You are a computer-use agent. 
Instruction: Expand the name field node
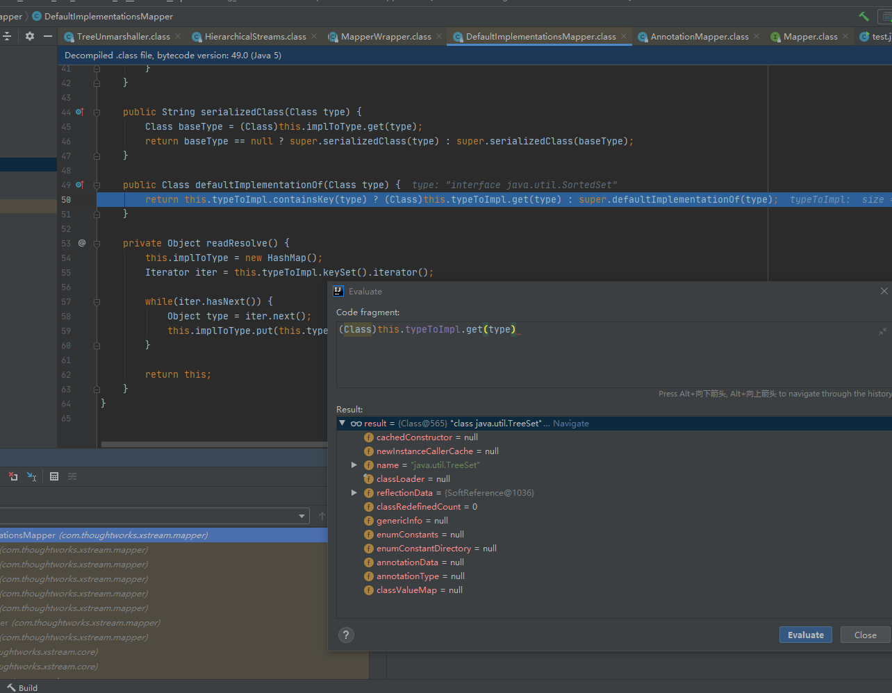tap(354, 465)
